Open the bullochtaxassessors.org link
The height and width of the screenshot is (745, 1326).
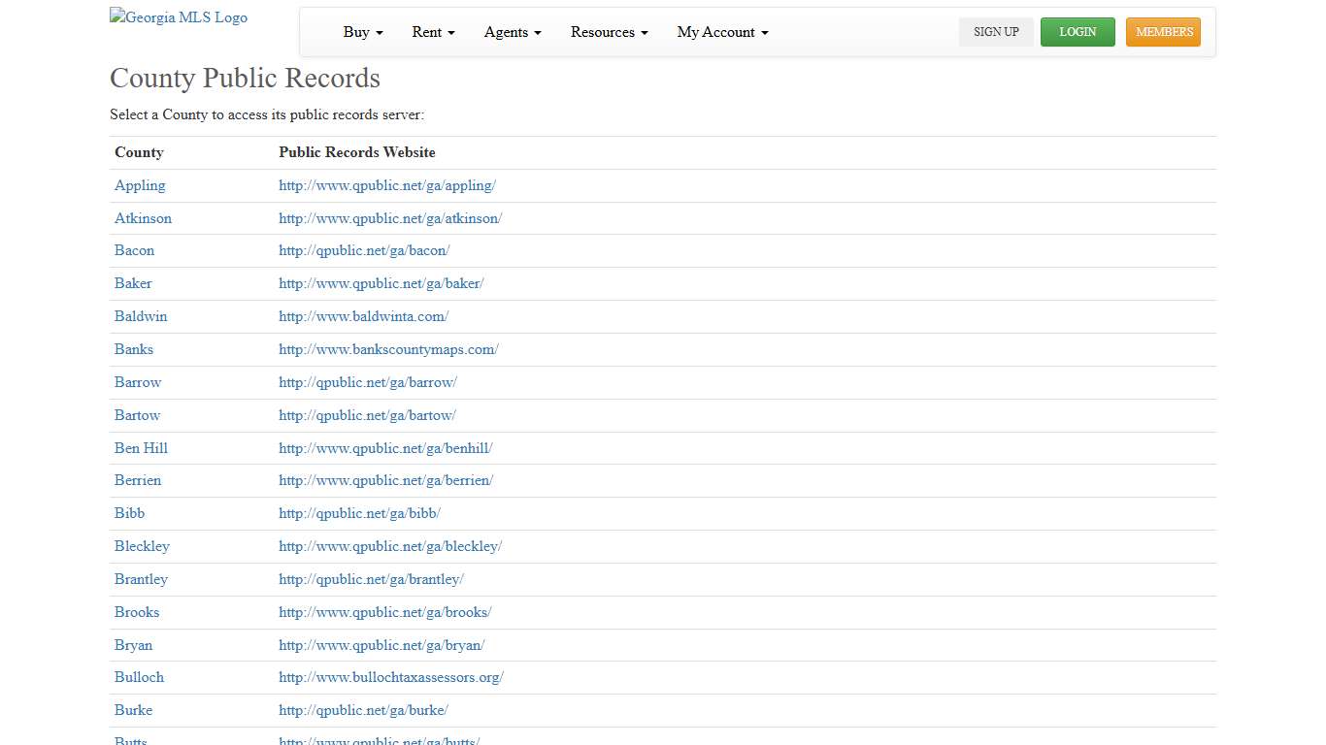pos(390,677)
